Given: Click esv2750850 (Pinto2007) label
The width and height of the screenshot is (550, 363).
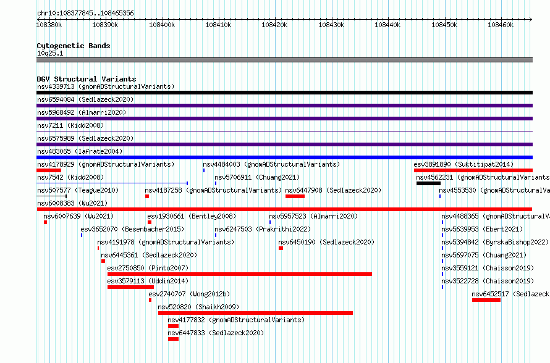Looking at the screenshot, I should click(148, 268).
